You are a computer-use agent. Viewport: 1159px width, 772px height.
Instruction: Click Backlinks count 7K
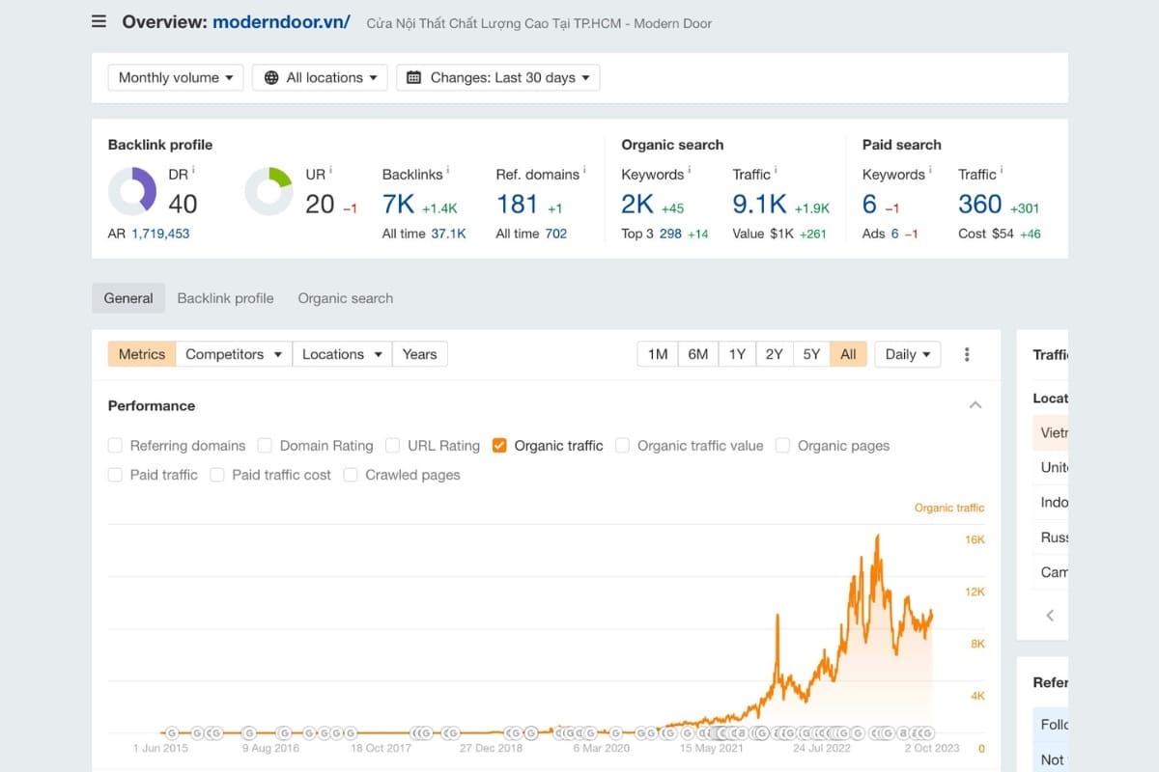click(398, 204)
